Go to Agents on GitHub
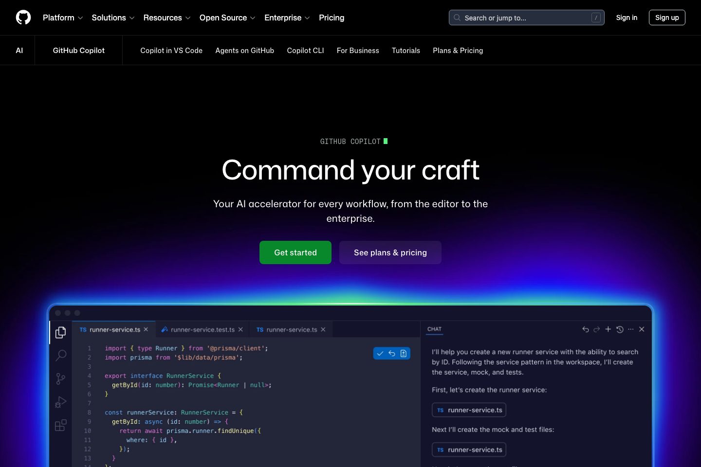The width and height of the screenshot is (701, 467). (245, 50)
